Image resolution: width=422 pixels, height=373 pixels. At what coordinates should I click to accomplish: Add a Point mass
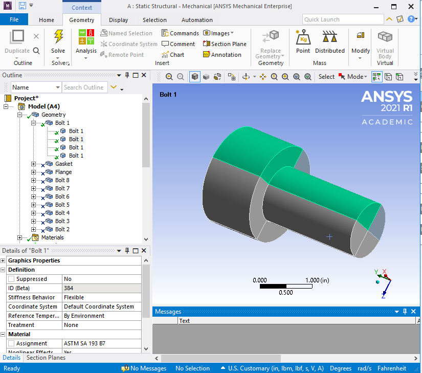click(x=303, y=41)
